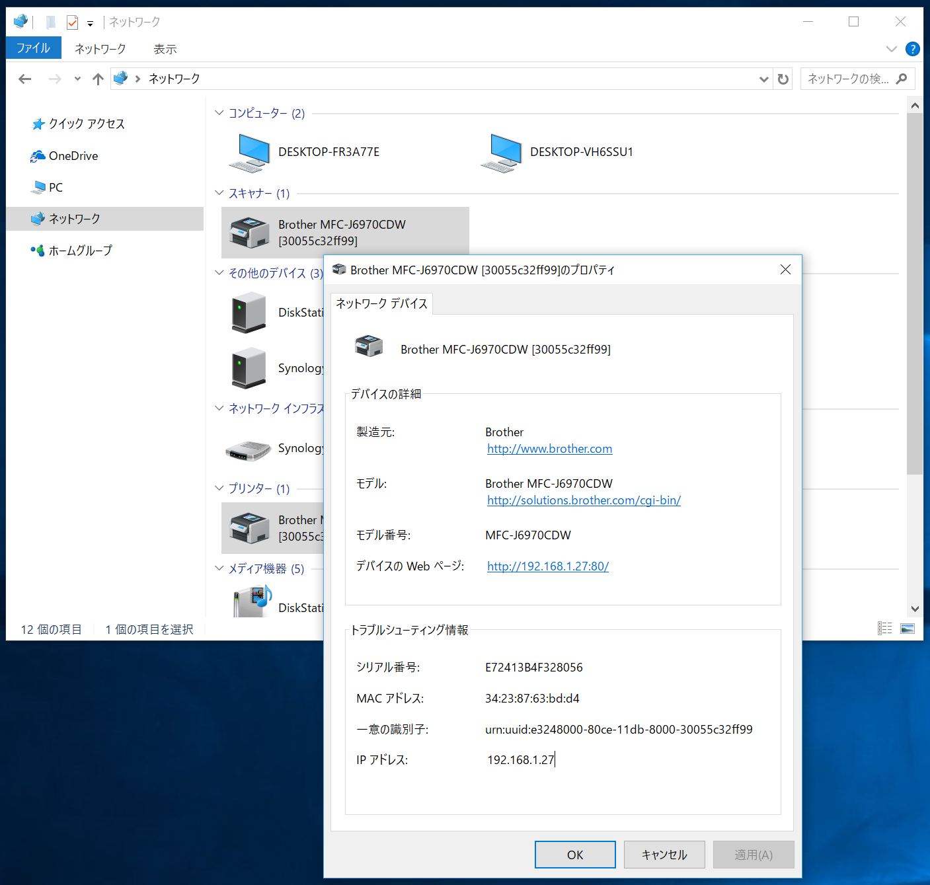Refresh the network location view
Viewport: 930px width, 885px height.
point(783,79)
